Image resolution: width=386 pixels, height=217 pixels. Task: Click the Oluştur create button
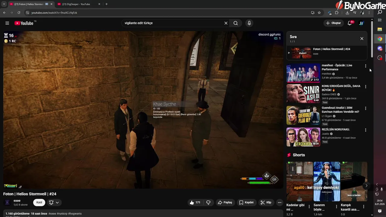(334, 23)
